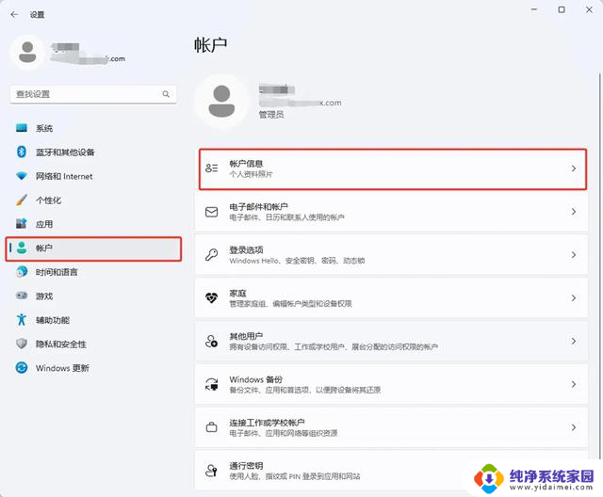Maximize the Settings window
Screen dimensions: 603x497
point(562,9)
